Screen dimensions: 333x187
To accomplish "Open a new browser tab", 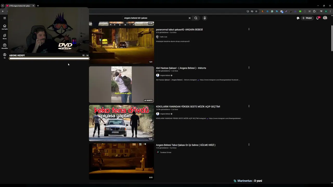I will 38,6.
